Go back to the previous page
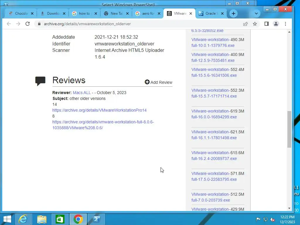Image resolution: width=300 pixels, height=225 pixels. coord(9,24)
